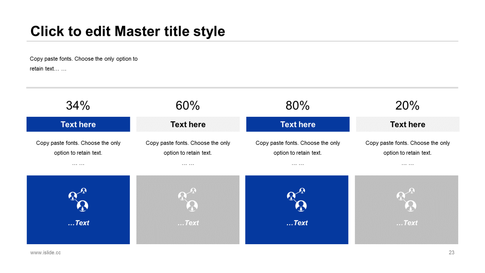
Task: Click the gray 'Text here' label under 60%
Action: [x=188, y=124]
